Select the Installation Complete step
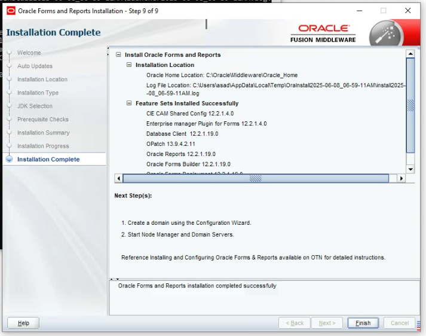 point(48,159)
